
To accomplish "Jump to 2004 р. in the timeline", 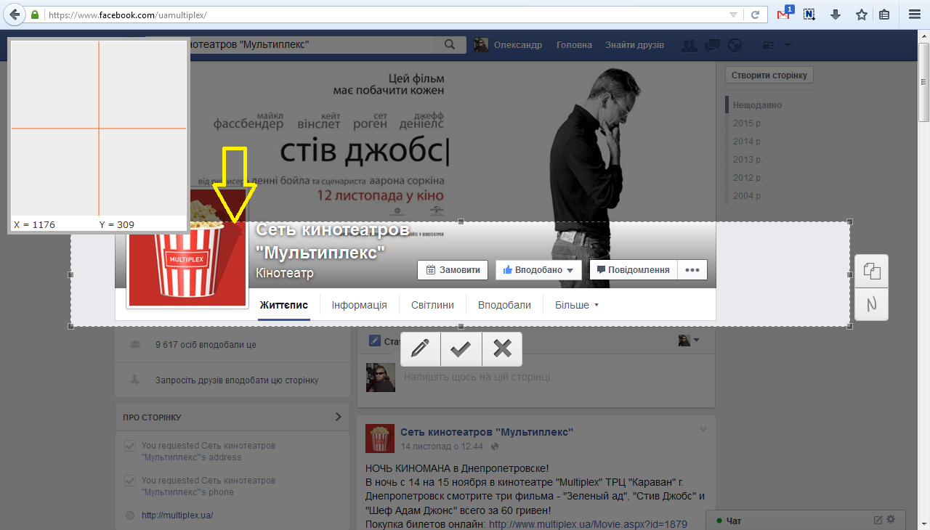I will click(x=748, y=196).
